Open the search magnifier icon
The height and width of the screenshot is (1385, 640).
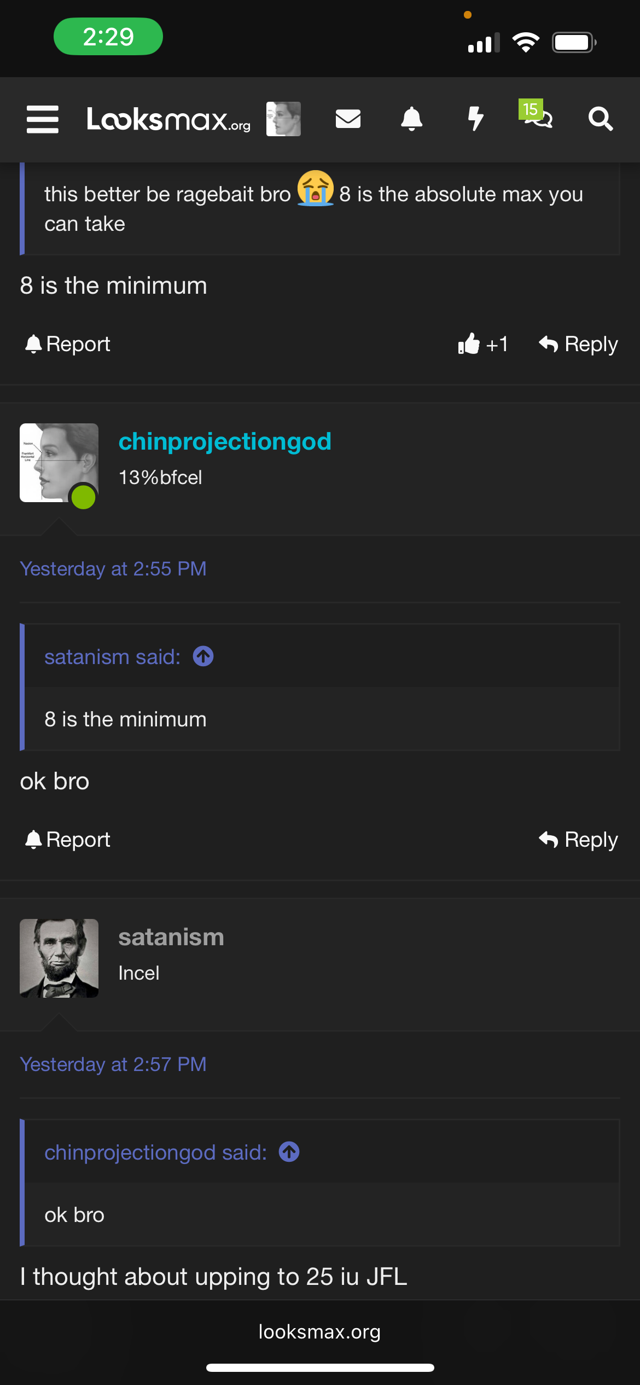tap(601, 119)
